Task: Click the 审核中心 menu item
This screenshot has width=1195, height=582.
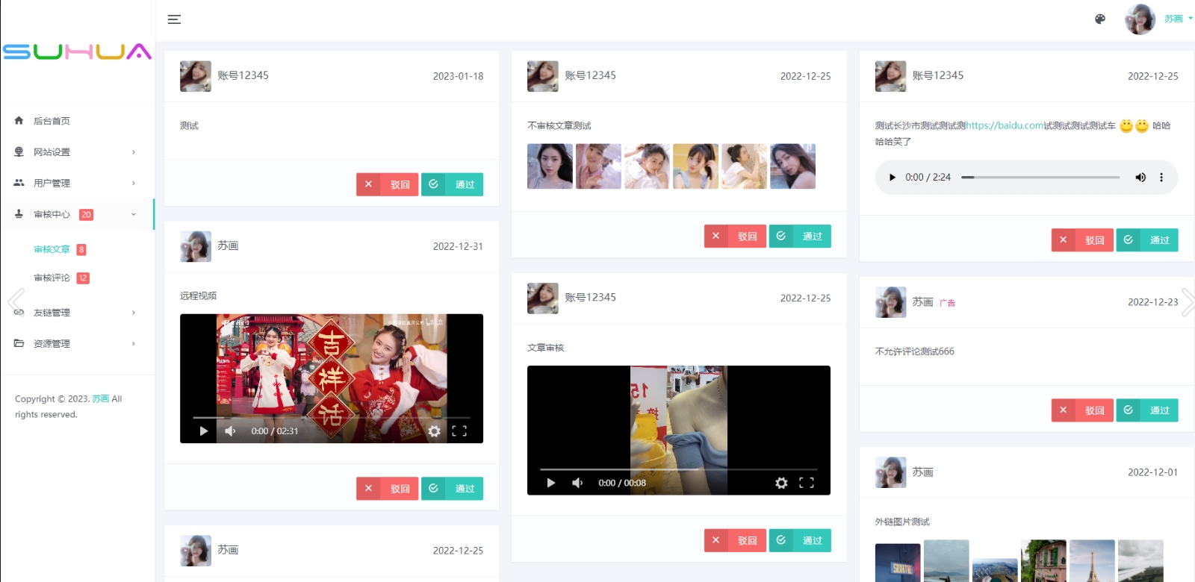Action: 78,214
